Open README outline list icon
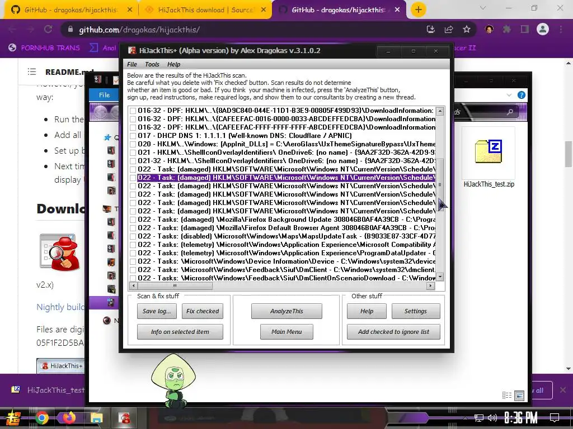 point(32,72)
